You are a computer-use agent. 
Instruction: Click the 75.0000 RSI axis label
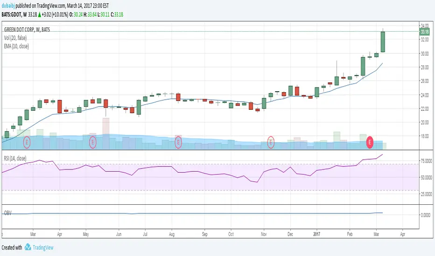click(426, 161)
